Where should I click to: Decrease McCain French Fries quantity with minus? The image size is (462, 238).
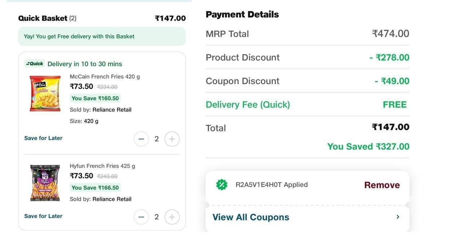click(x=141, y=139)
